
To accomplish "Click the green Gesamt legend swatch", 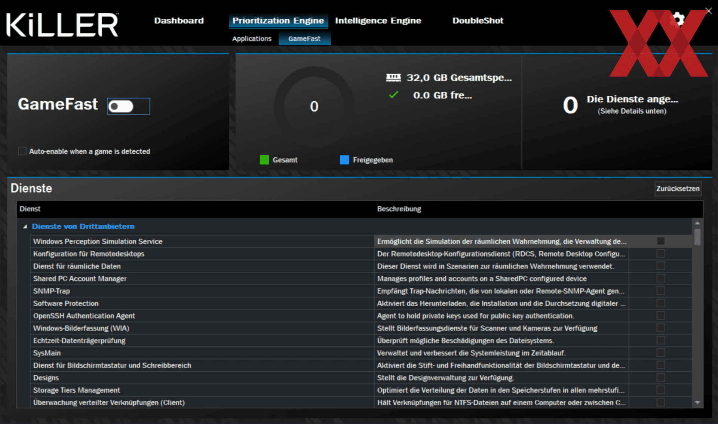I will click(264, 160).
